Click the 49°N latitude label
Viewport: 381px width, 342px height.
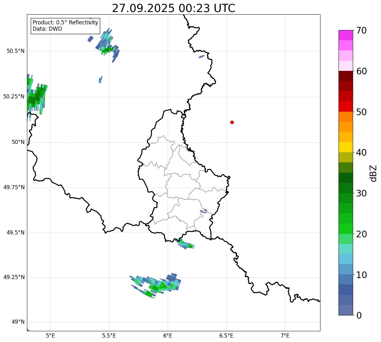(x=18, y=322)
